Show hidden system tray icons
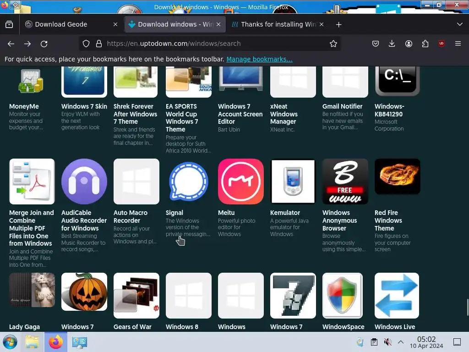This screenshot has width=469, height=352. (401, 342)
